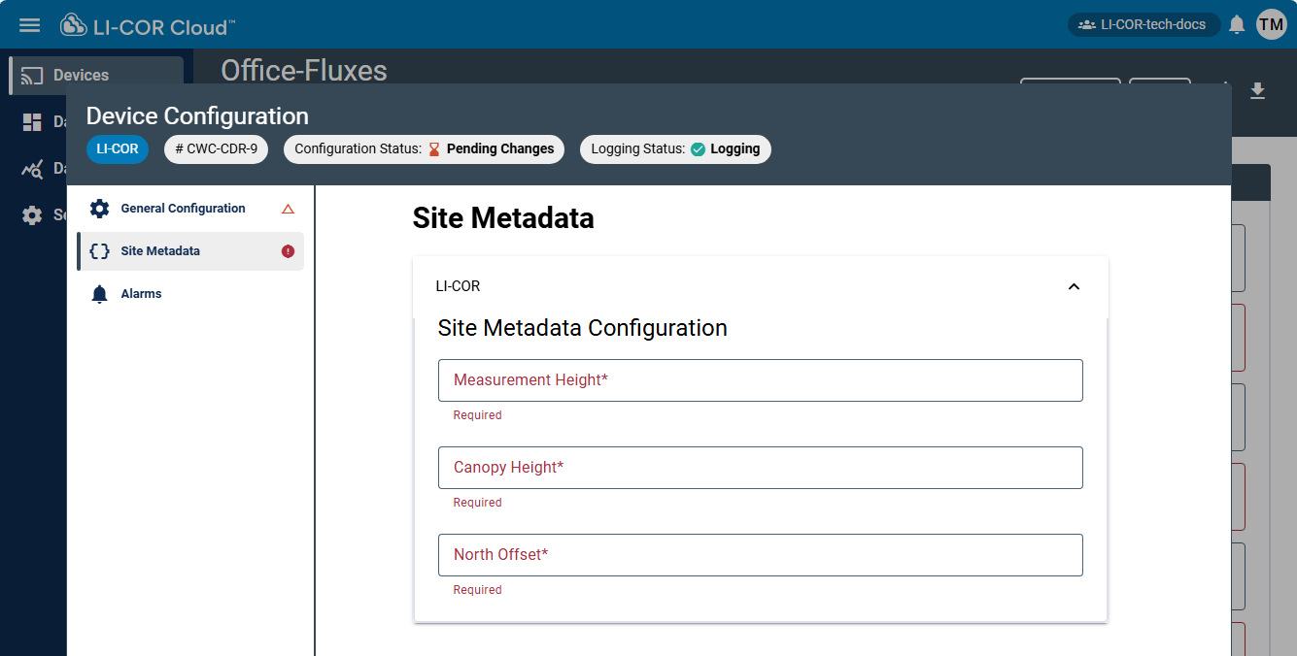Viewport: 1297px width, 656px height.
Task: Open the hamburger navigation menu
Action: (x=30, y=25)
